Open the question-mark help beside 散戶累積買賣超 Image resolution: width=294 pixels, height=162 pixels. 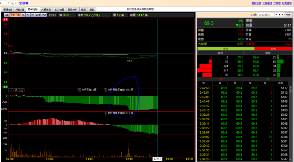pos(105,113)
